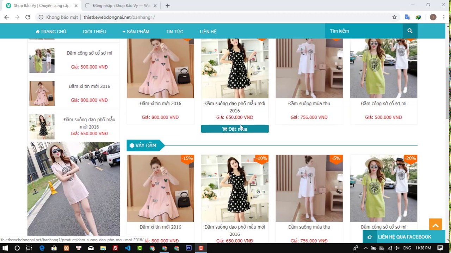Screen dimensions: 451x253
Task: Open Task View in the taskbar
Action: coord(29,248)
